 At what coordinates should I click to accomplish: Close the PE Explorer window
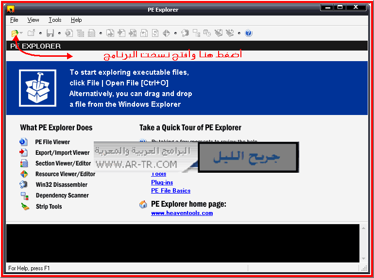[356, 7]
